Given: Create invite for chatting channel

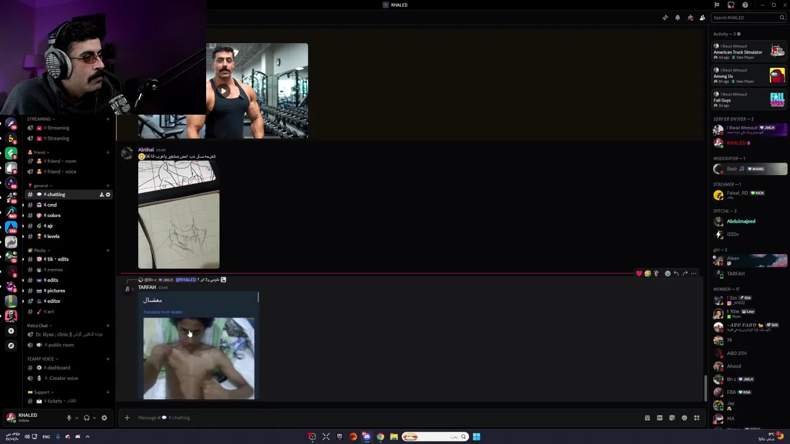Looking at the screenshot, I should point(102,194).
